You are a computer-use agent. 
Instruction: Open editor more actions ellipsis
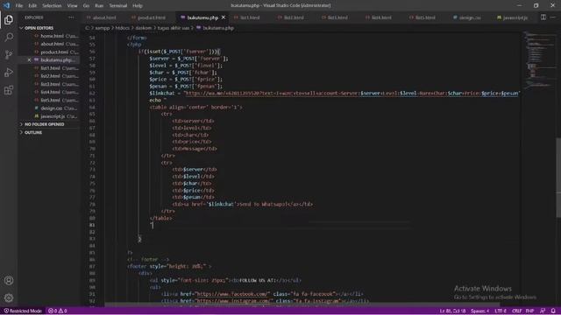coord(553,17)
